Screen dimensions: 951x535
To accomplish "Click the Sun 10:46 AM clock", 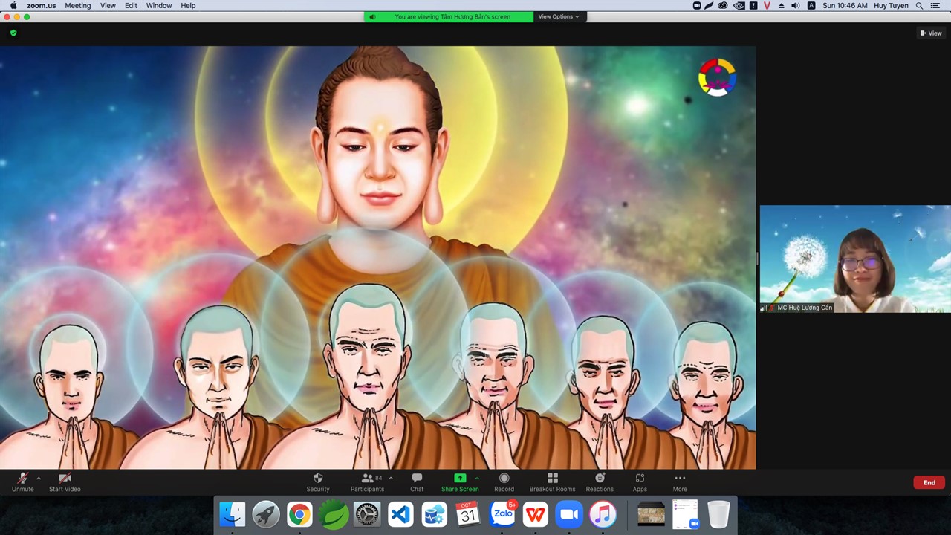I will click(x=845, y=5).
